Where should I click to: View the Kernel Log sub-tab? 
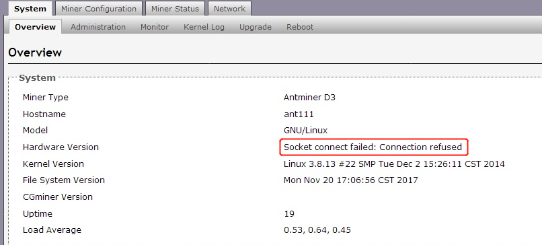click(204, 27)
